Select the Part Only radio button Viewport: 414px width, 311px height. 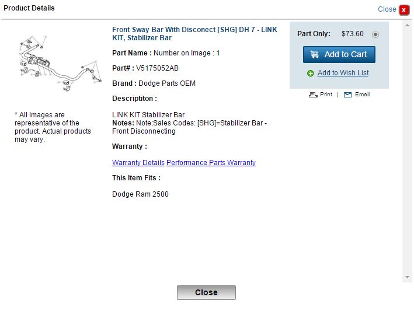(375, 34)
